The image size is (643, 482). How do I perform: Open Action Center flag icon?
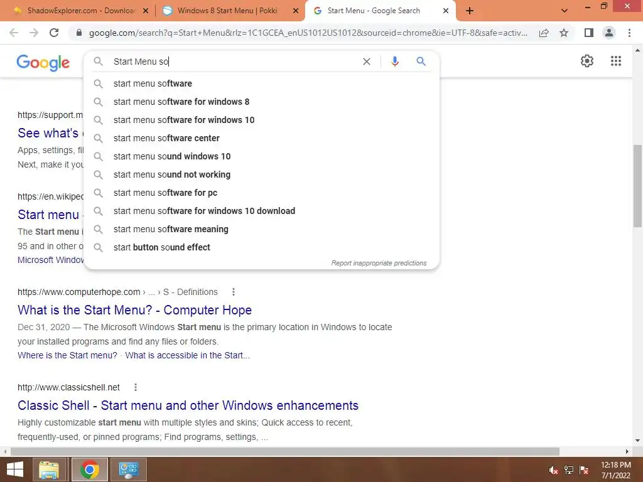(584, 470)
